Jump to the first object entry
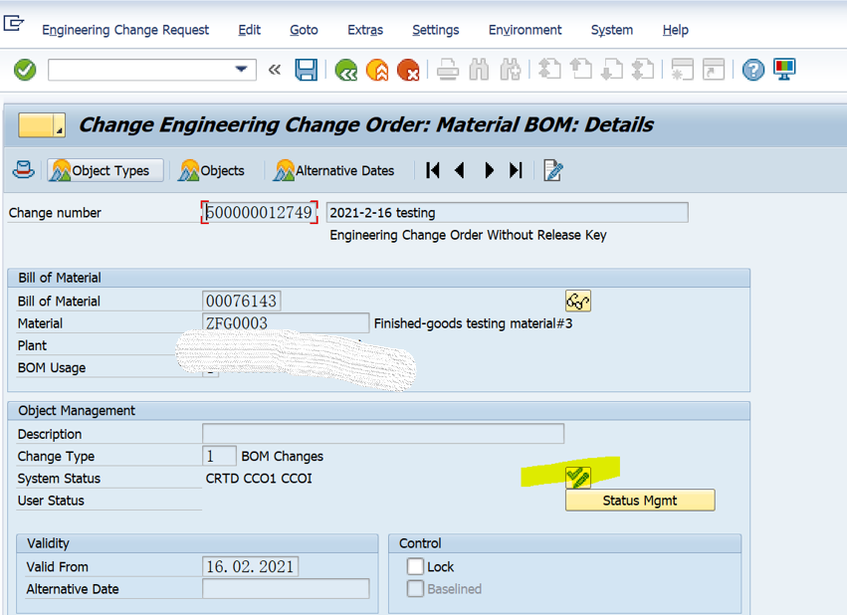 [433, 170]
